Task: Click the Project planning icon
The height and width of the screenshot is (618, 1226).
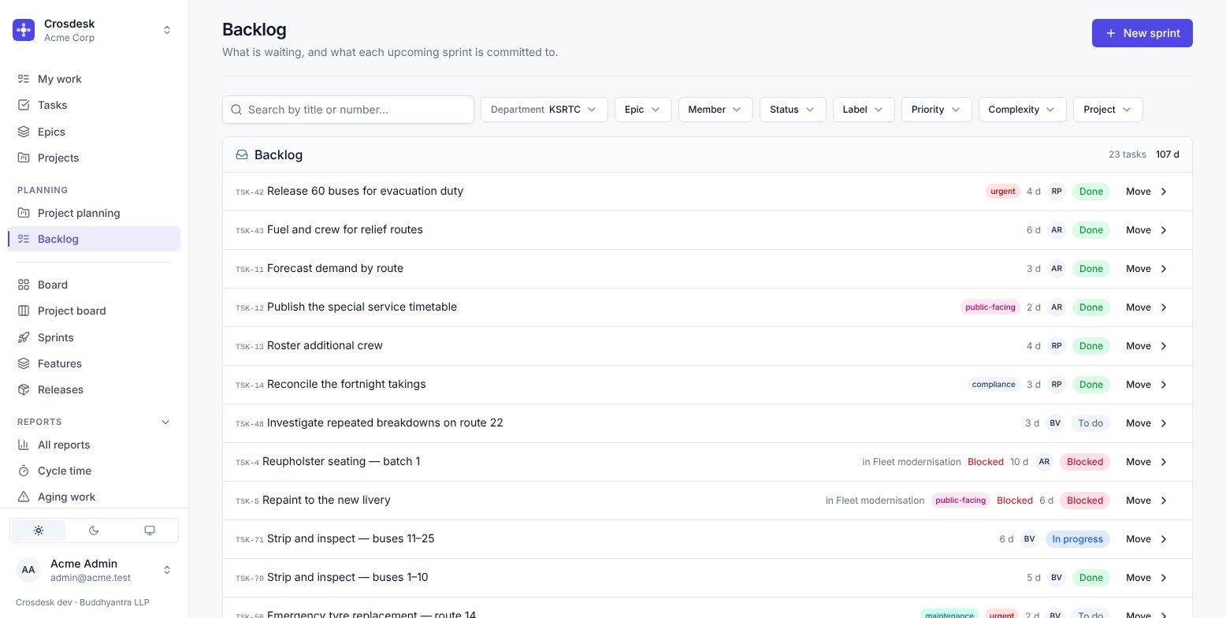Action: [24, 213]
